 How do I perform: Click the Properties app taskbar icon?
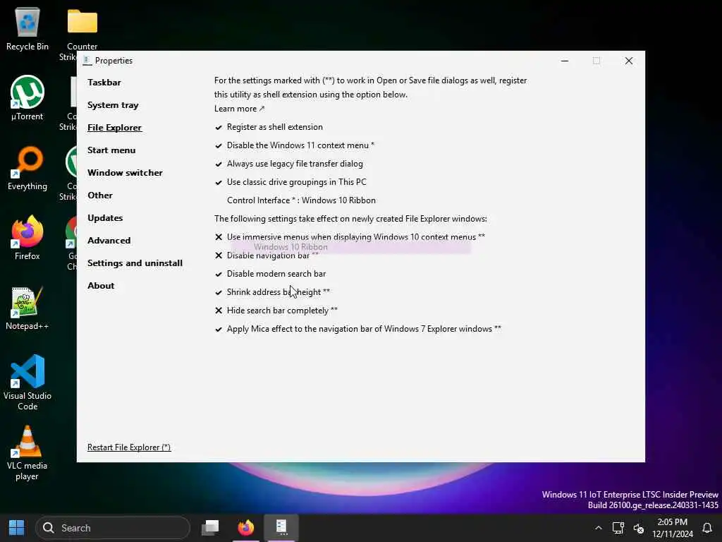coord(281,528)
